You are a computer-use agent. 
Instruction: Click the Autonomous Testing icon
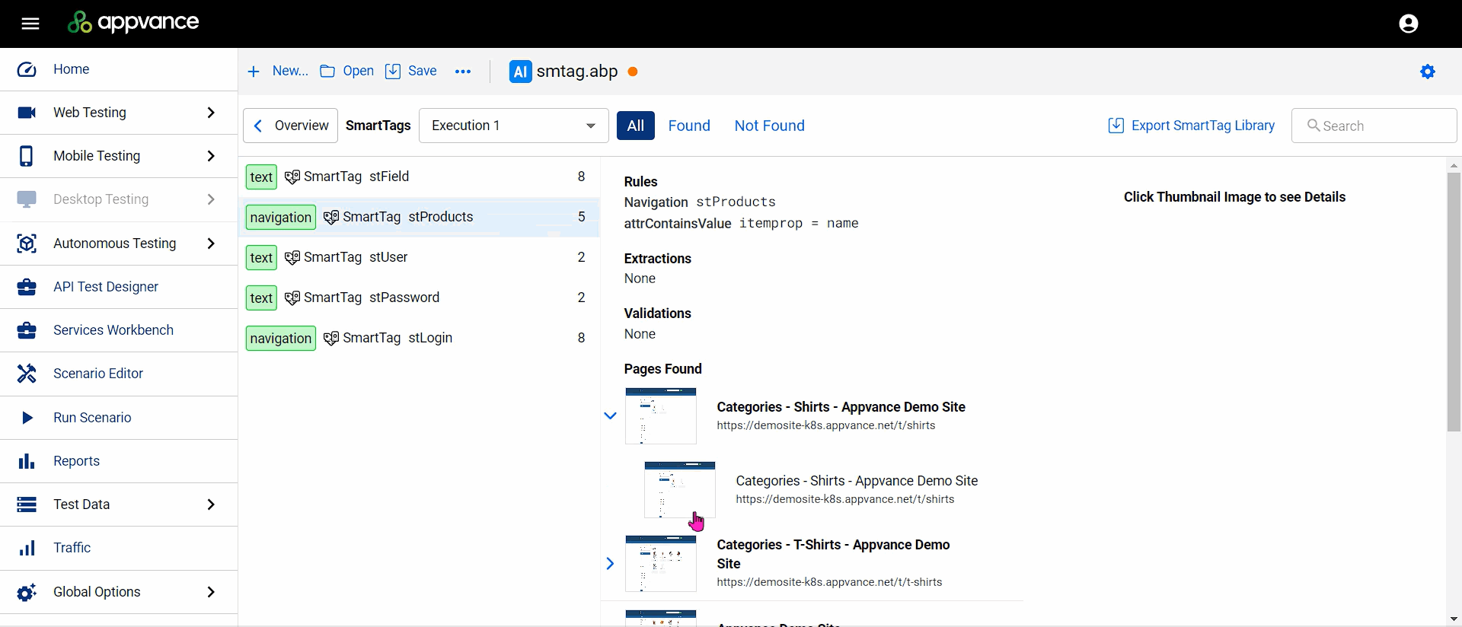(x=27, y=243)
